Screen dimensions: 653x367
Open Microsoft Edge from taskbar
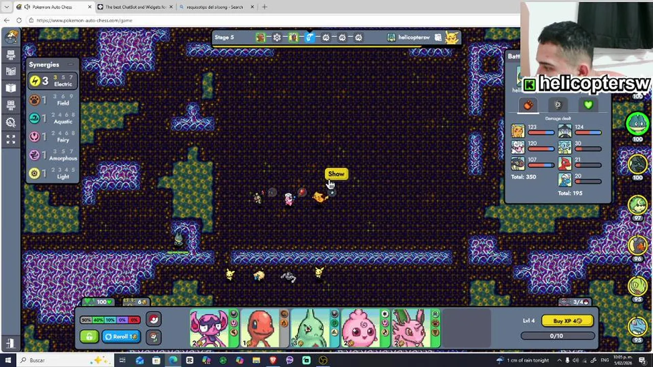(x=173, y=360)
